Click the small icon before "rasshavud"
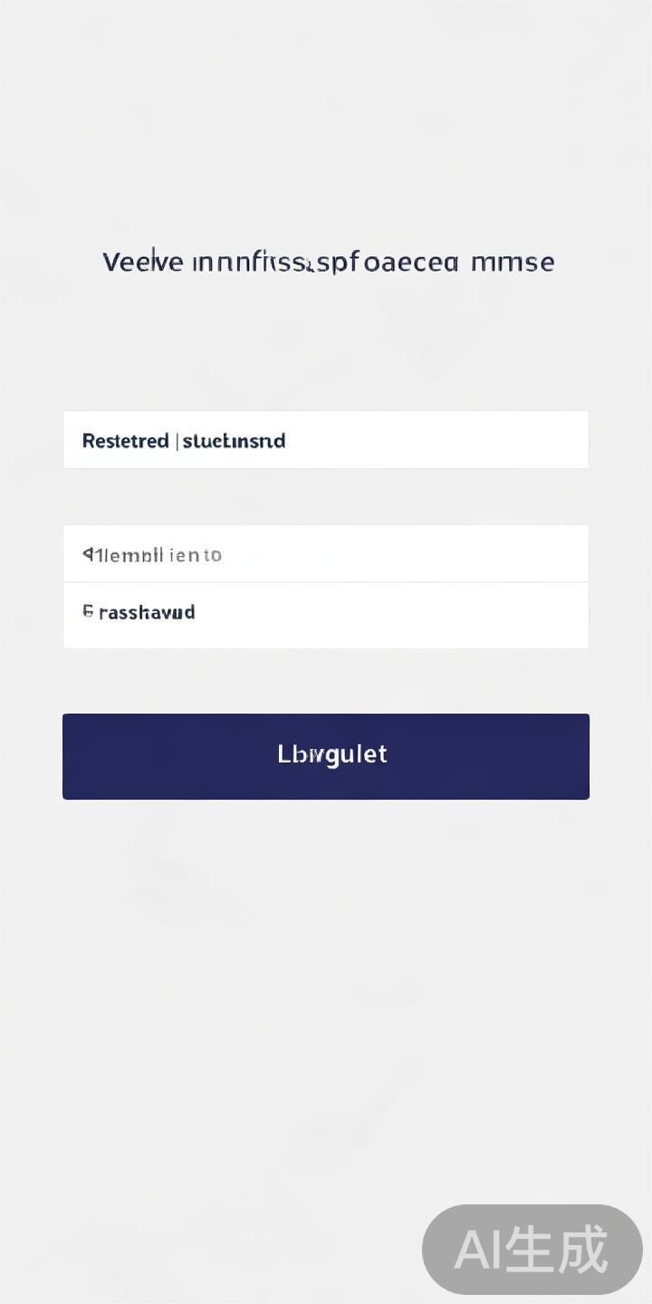Viewport: 652px width, 1304px height. [x=88, y=612]
